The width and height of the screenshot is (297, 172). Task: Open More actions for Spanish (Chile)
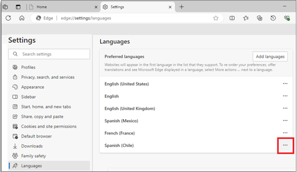tap(285, 145)
